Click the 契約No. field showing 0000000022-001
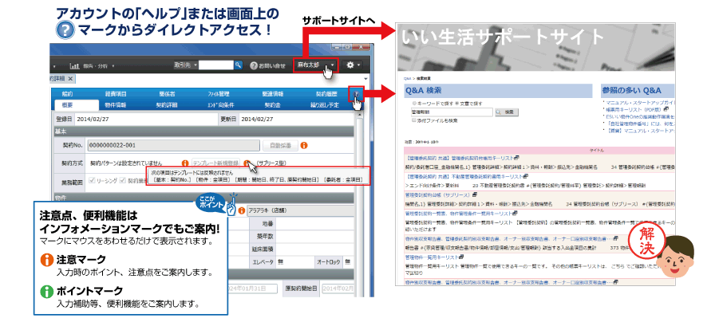 [174, 145]
